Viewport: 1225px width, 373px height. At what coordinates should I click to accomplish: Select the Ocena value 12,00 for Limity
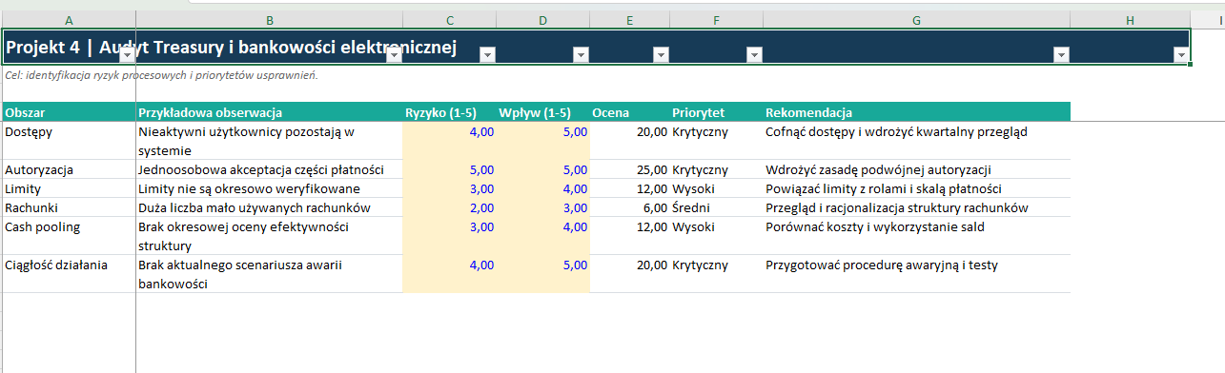click(630, 188)
